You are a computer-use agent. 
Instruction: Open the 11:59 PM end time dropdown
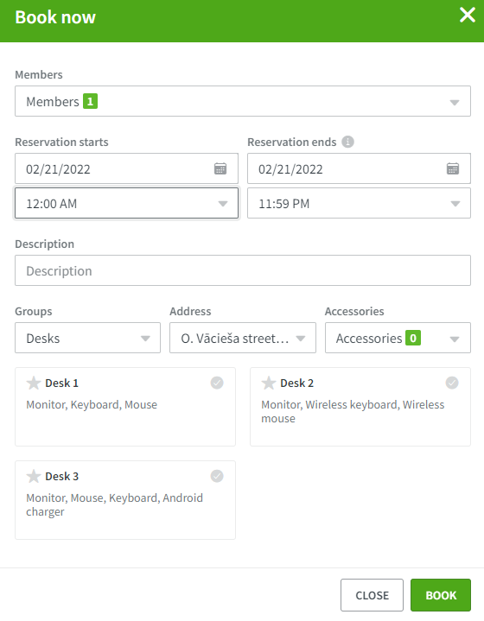coord(359,203)
